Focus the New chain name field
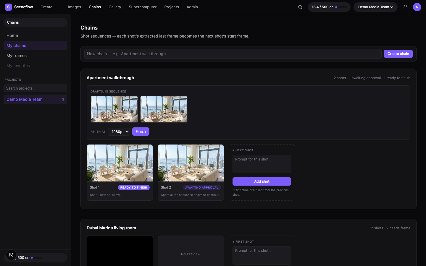 tap(233, 54)
